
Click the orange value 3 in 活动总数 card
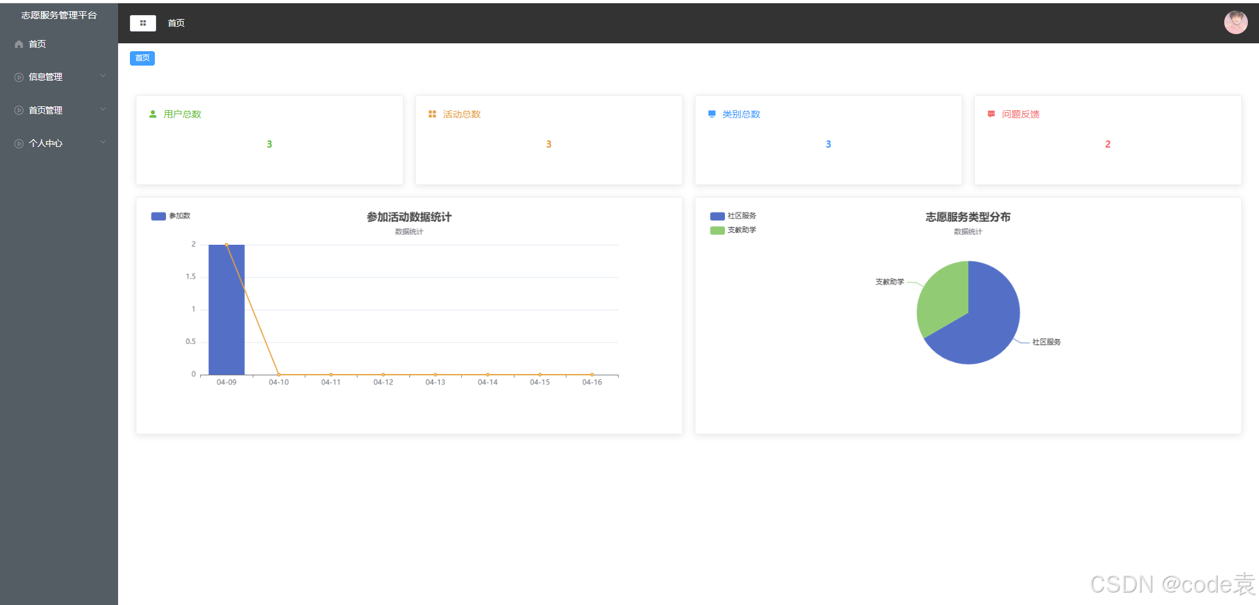tap(548, 144)
